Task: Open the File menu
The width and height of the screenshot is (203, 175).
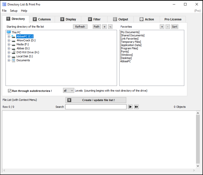Action: 4,11
